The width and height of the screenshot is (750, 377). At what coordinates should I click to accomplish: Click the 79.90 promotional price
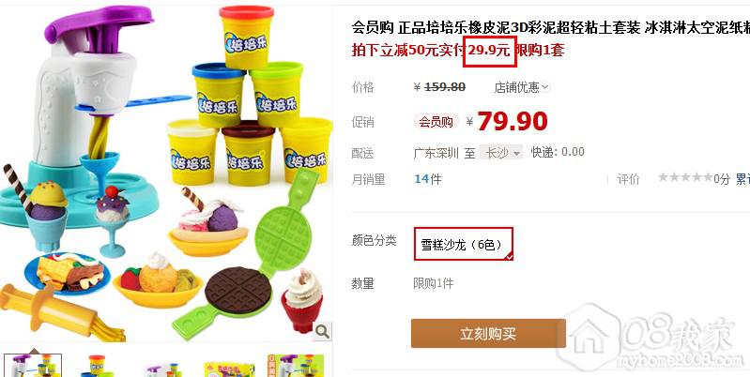[513, 121]
